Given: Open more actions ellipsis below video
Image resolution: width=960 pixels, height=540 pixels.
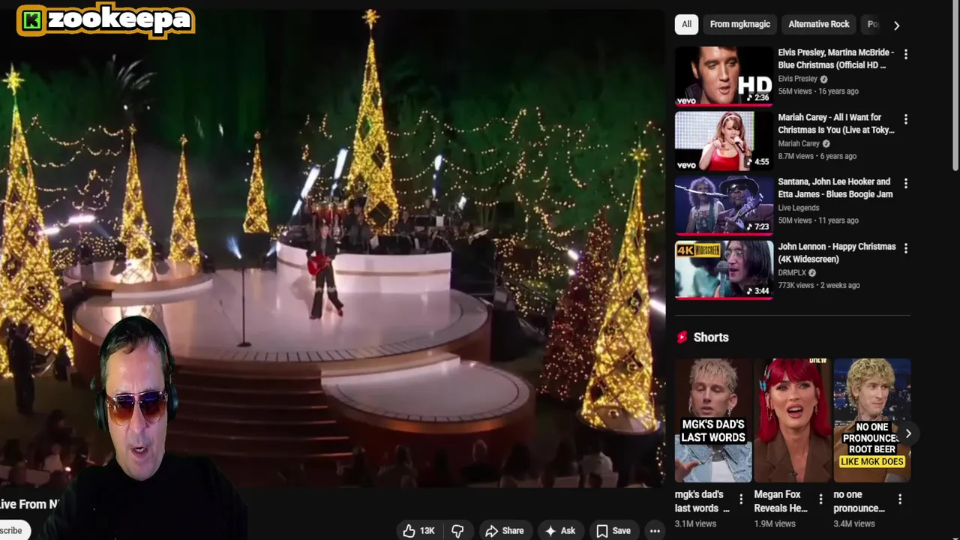Looking at the screenshot, I should [655, 531].
